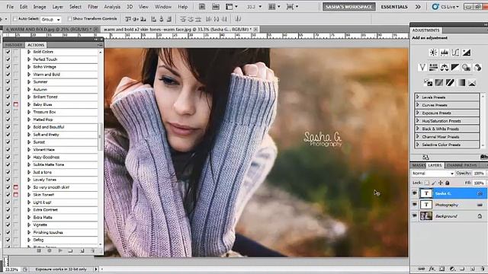Image resolution: width=488 pixels, height=274 pixels.
Task: Add a Levels adjustment from the histogram icon
Action: tap(444, 53)
